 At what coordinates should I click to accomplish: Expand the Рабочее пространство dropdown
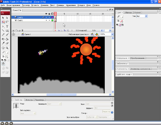click(78, 34)
